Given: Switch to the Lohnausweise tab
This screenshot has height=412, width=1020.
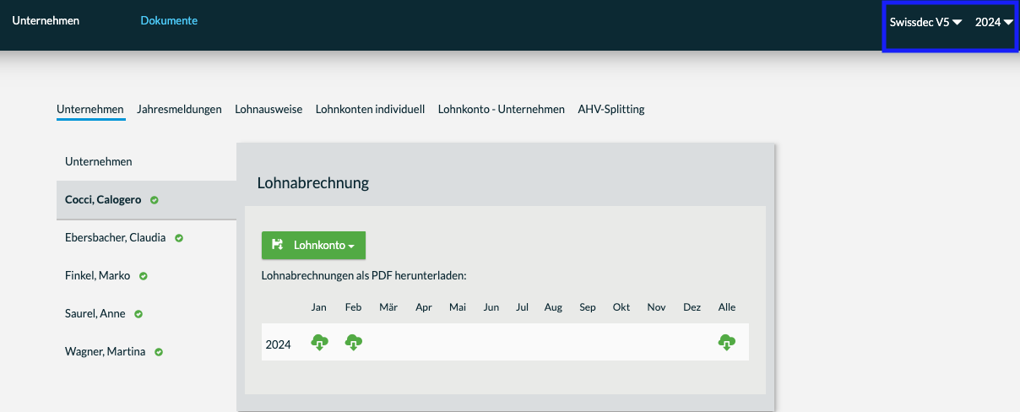Looking at the screenshot, I should (269, 109).
